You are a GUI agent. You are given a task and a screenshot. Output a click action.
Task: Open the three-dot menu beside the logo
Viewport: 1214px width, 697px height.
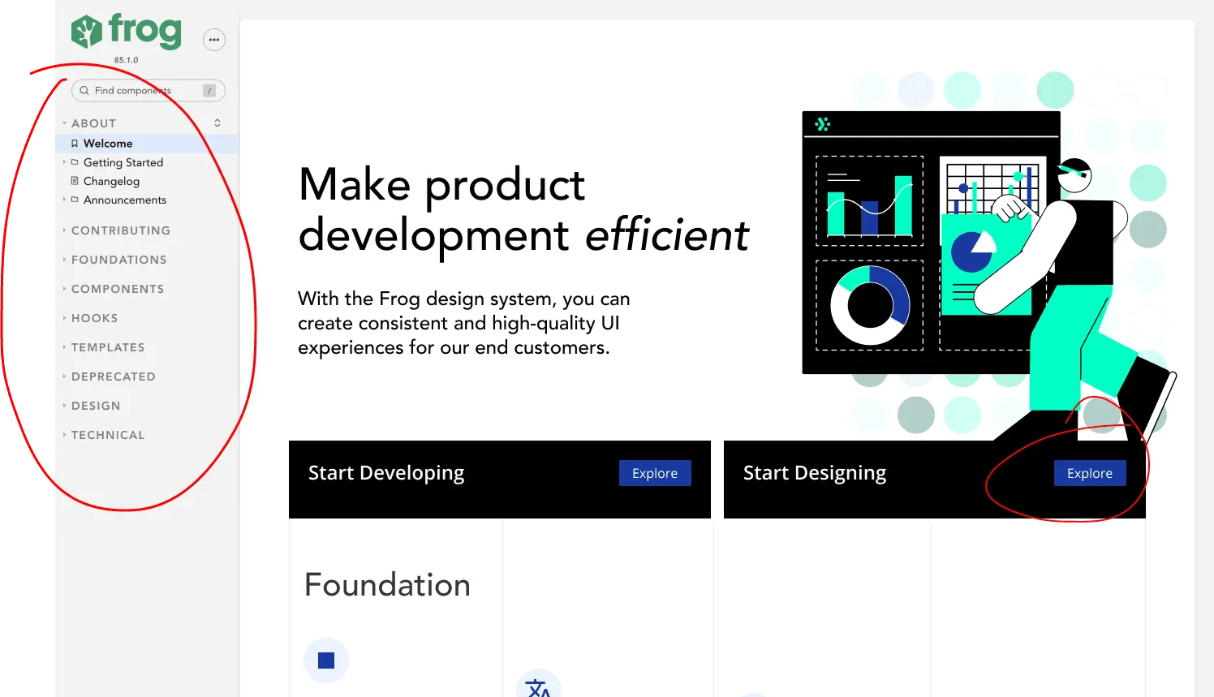(214, 40)
